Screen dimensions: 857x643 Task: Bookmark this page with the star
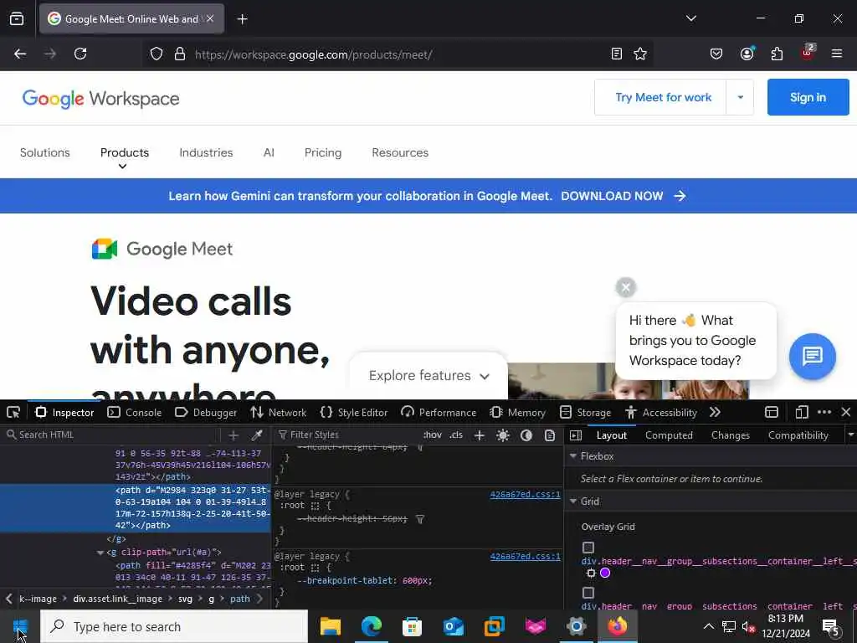point(640,54)
